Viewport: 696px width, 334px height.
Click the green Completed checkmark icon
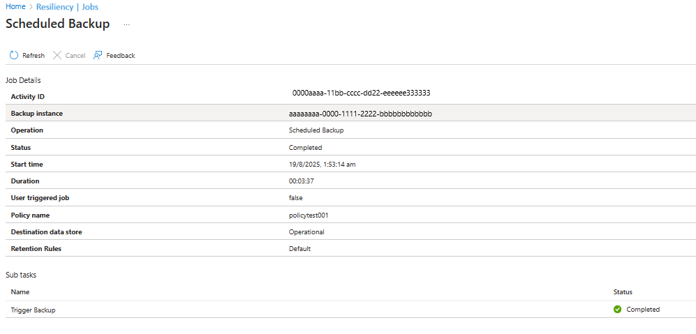point(617,309)
